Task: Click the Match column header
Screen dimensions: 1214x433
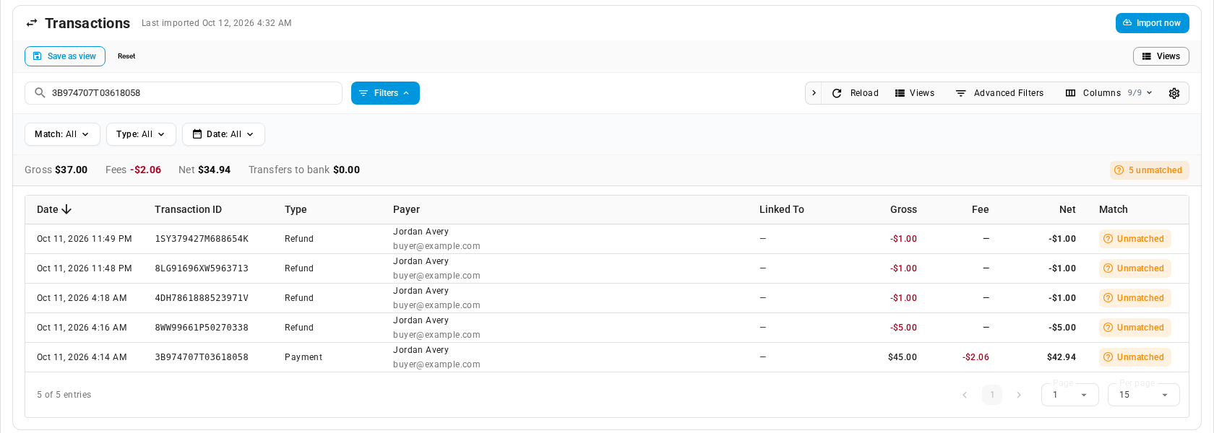Action: pyautogui.click(x=1113, y=209)
